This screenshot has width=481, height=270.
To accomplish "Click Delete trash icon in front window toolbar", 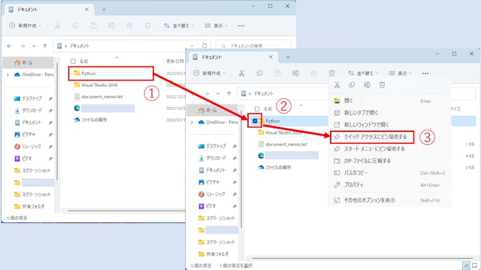I will click(331, 73).
